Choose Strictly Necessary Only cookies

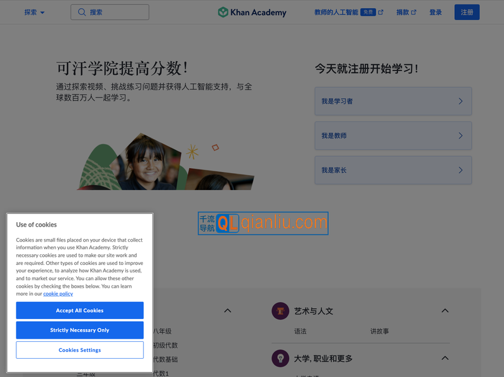coord(79,330)
